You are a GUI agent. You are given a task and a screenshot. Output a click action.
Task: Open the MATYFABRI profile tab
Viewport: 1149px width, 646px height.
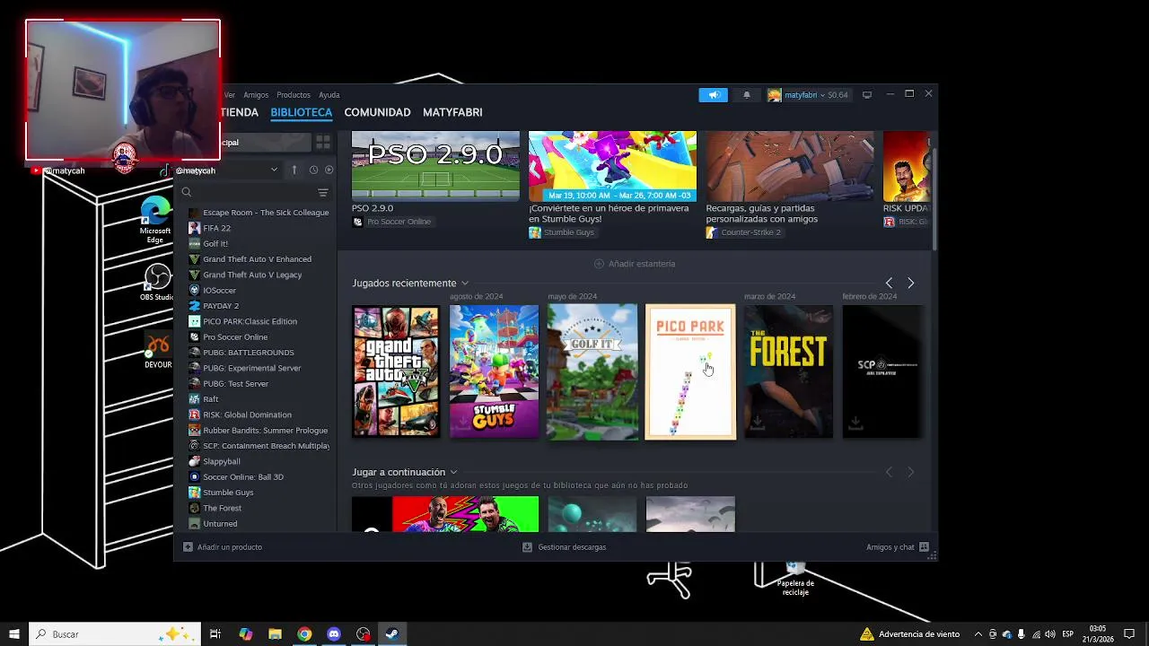point(452,112)
